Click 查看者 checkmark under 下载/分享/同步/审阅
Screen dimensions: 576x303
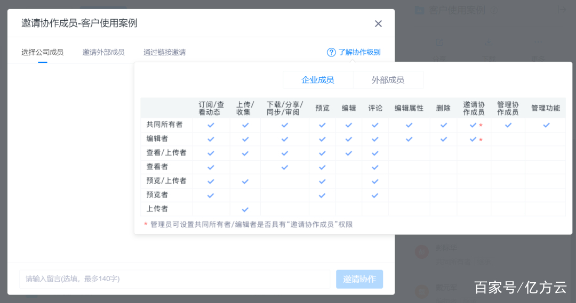285,167
